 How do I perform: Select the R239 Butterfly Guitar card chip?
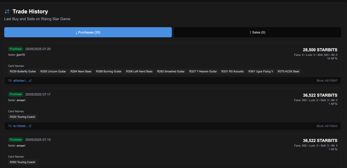click(23, 71)
